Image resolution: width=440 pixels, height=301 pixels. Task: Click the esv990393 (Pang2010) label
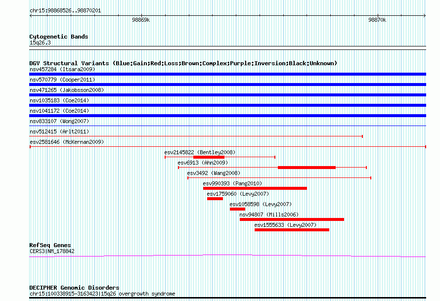point(232,183)
